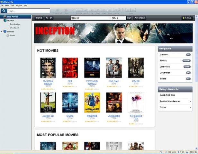Click the star rating under Due Date
The image size is (198, 154).
[114, 87]
